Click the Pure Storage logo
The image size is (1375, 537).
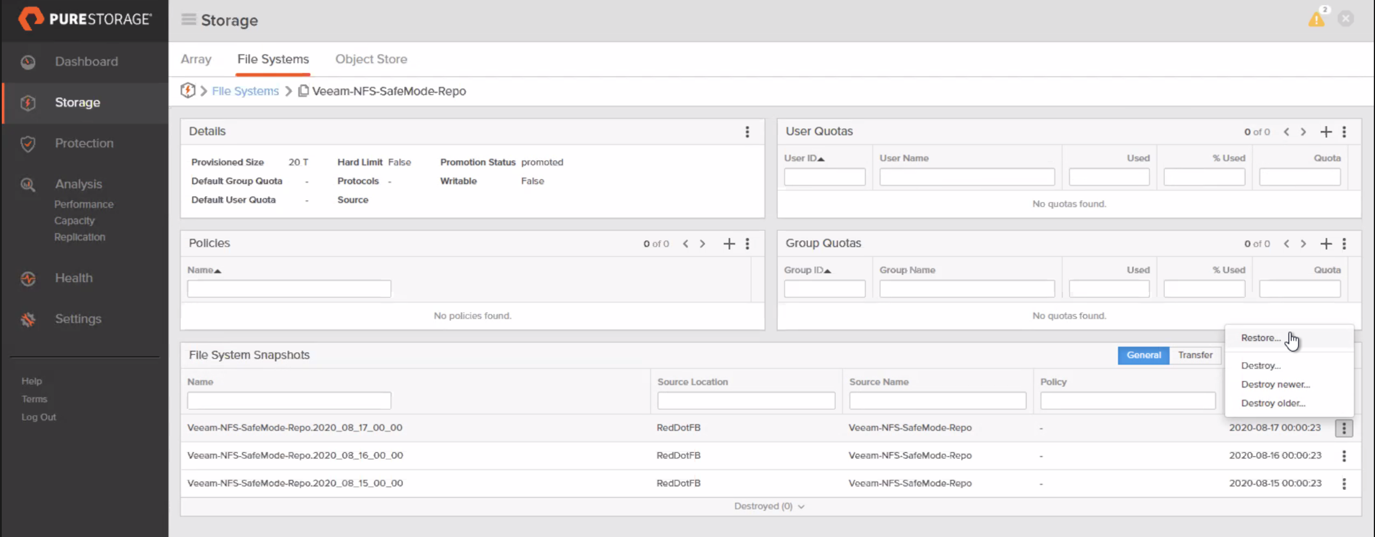[x=85, y=19]
